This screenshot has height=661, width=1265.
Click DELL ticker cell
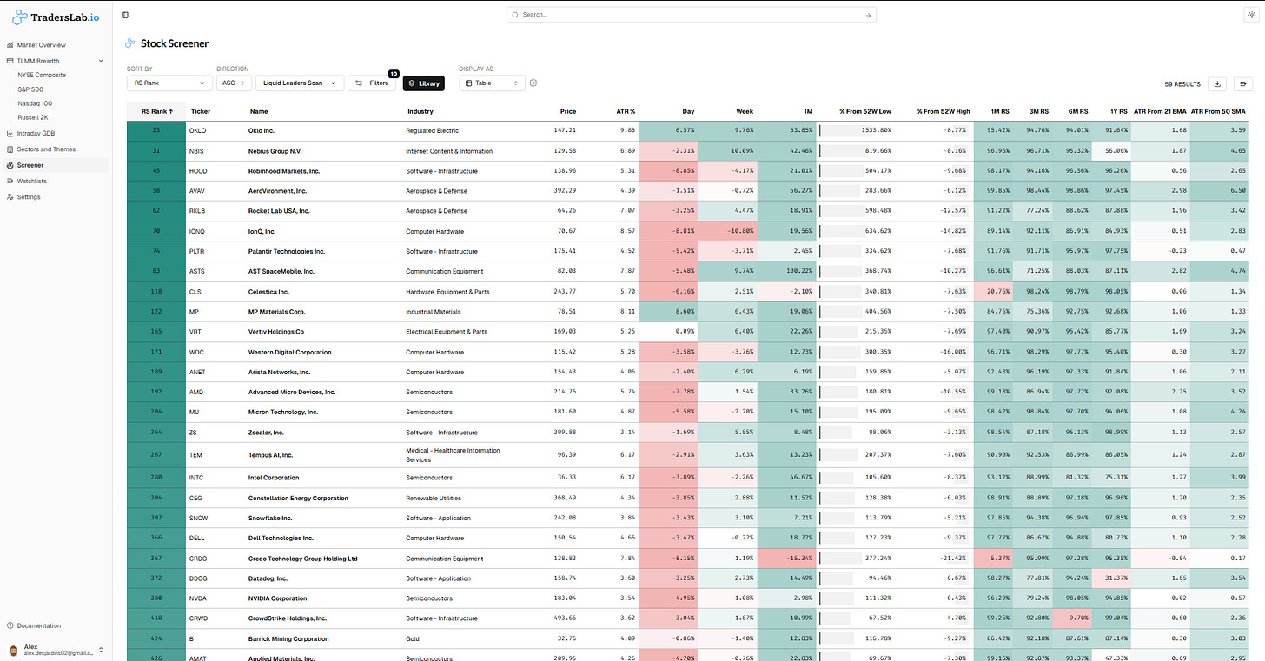coord(196,539)
